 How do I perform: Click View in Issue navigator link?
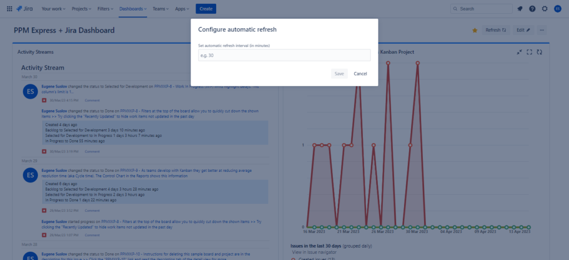[x=315, y=252]
